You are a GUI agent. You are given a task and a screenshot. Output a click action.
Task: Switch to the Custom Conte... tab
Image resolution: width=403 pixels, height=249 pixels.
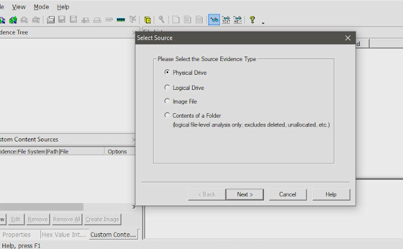pyautogui.click(x=113, y=235)
